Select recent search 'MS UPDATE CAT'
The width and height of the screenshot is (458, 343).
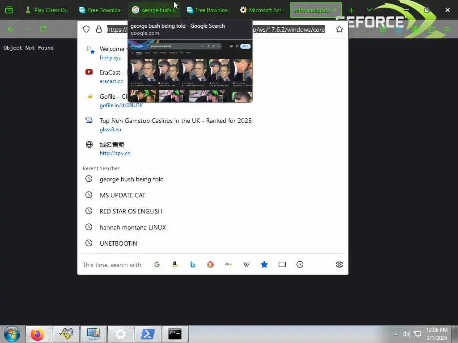coord(212,195)
